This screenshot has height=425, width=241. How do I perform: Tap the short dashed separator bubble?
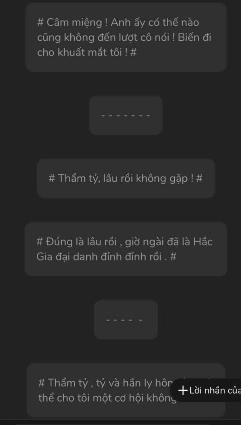[x=126, y=319]
